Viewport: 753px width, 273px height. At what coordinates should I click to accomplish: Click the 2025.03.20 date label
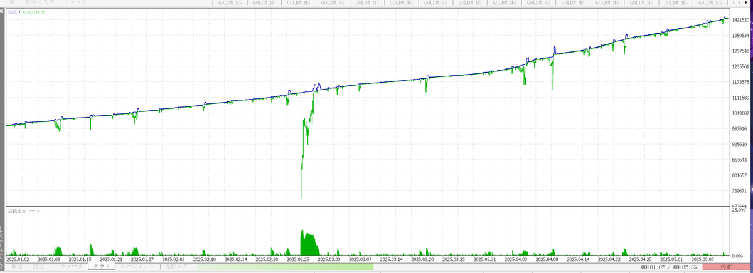tap(423, 259)
